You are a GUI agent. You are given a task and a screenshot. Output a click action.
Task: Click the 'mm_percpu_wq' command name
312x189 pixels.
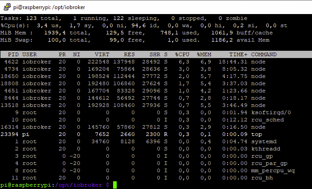pyautogui.click(x=273, y=171)
